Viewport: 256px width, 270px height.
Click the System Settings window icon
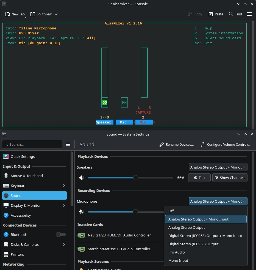click(4, 134)
